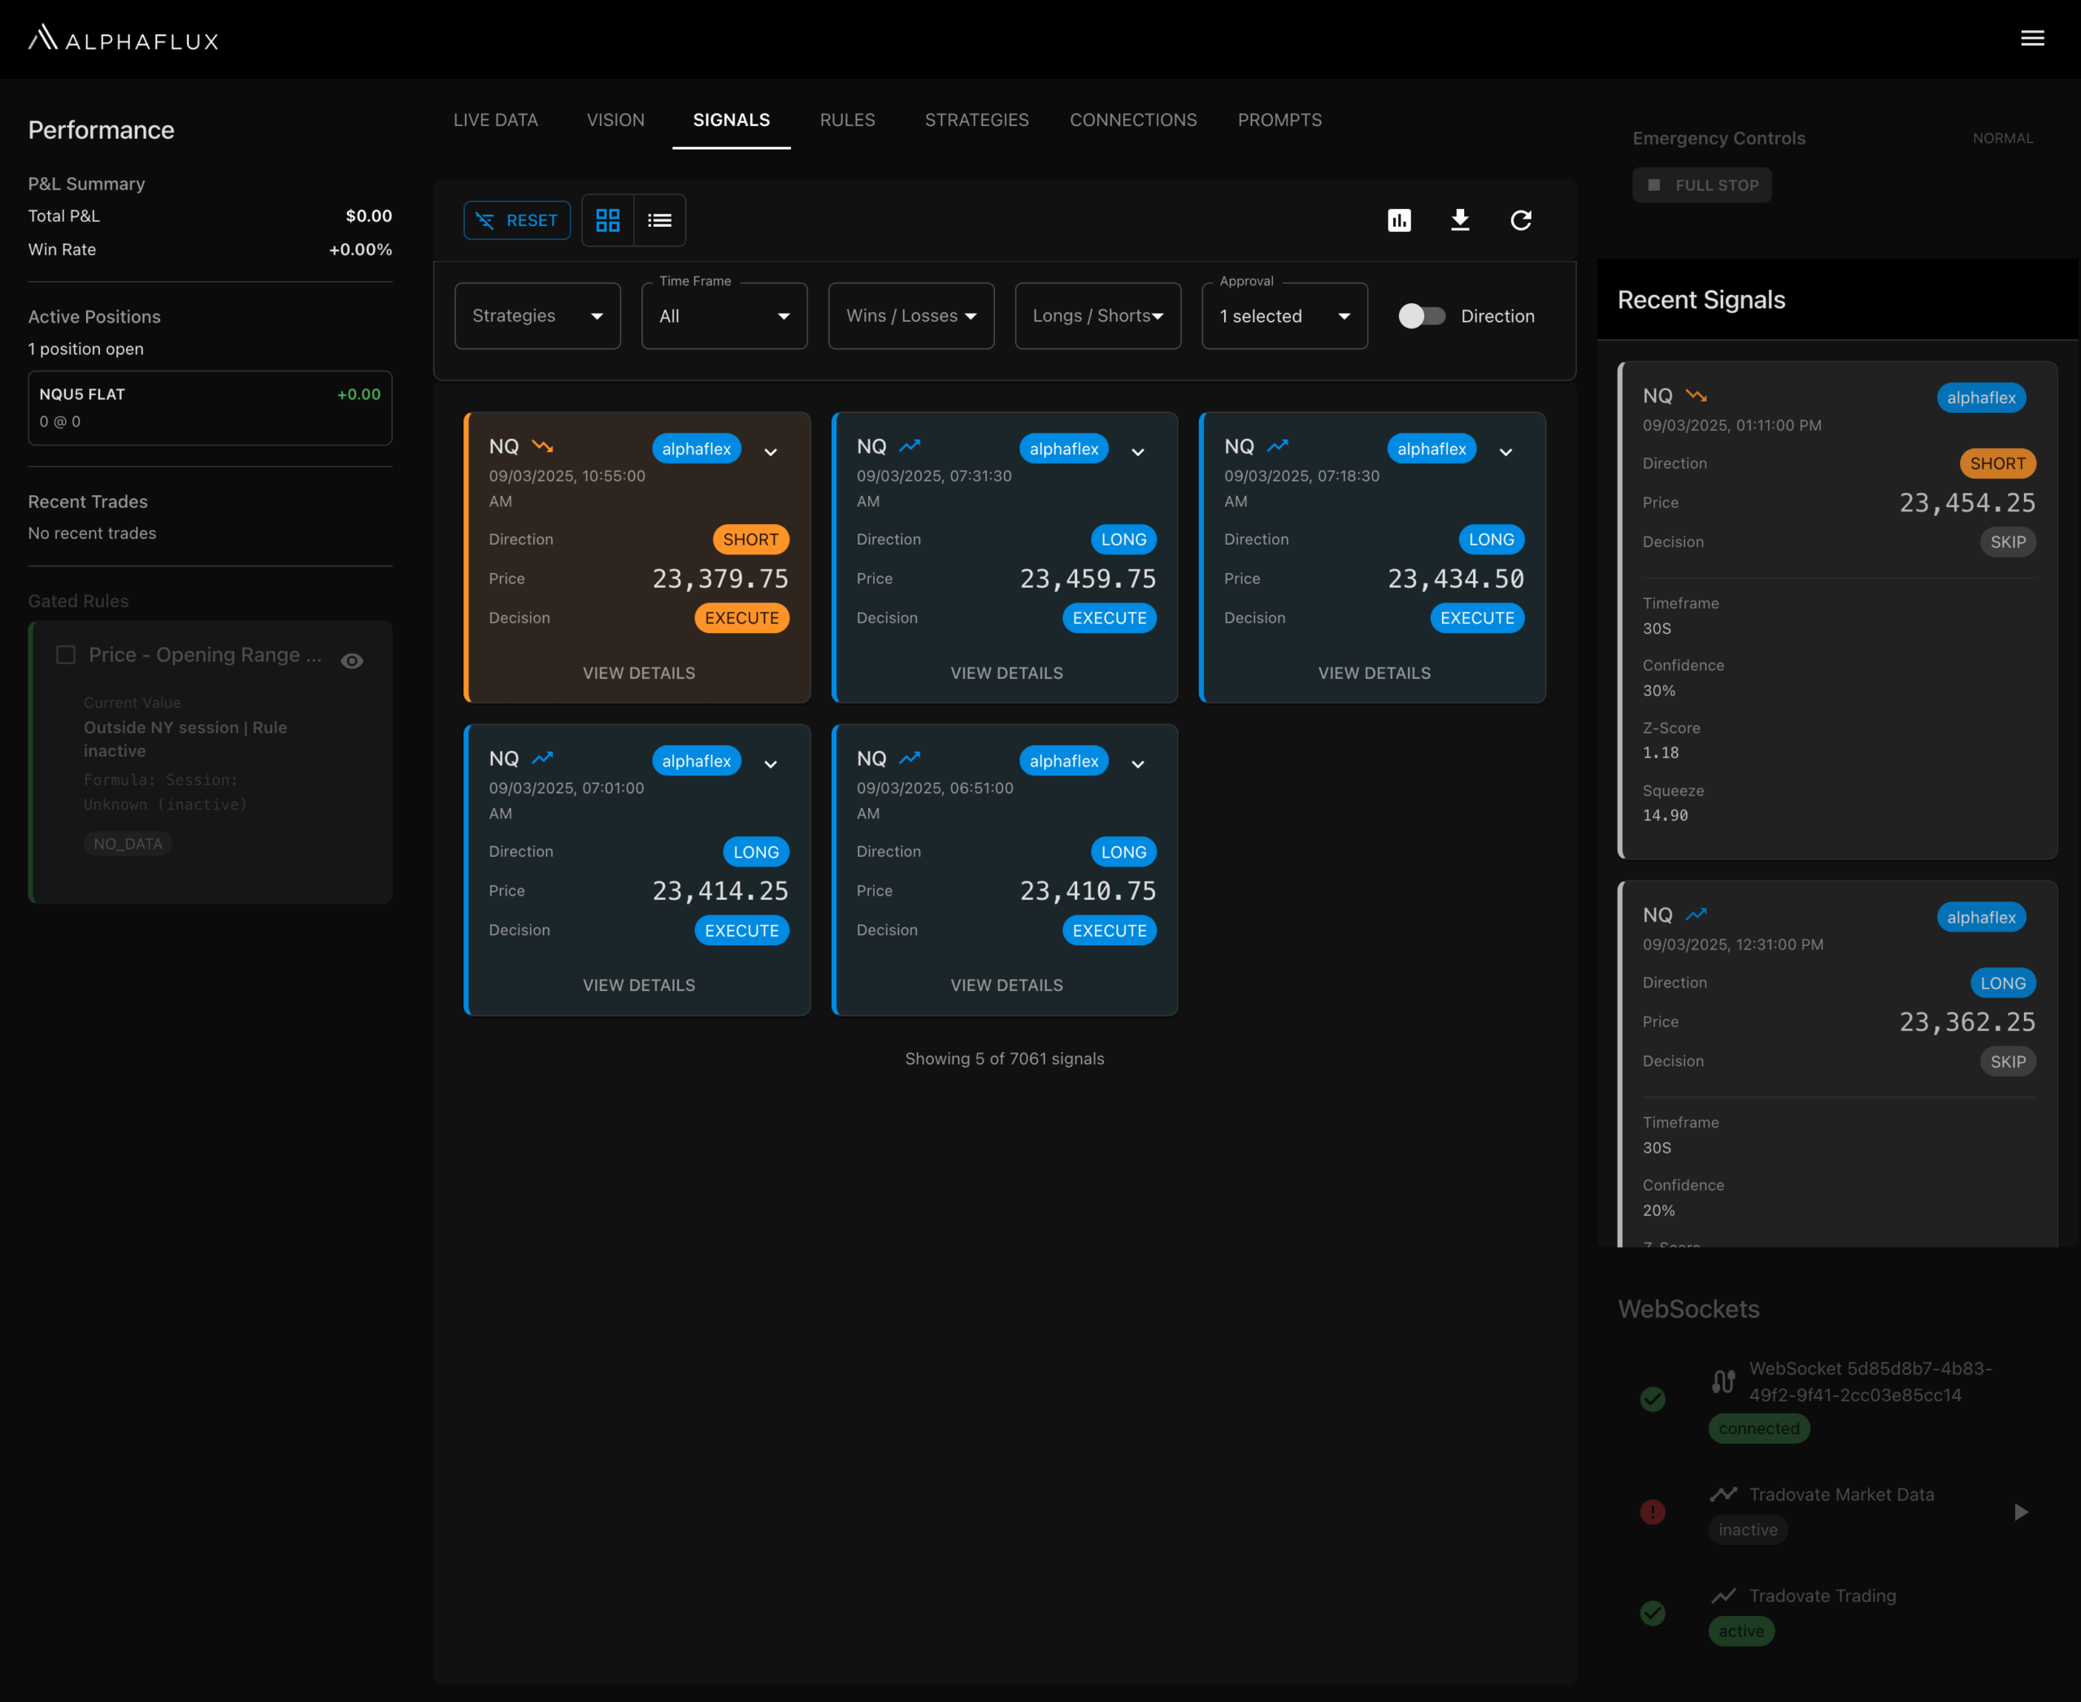The width and height of the screenshot is (2081, 1702).
Task: Expand the 10:55:00 AM SHORT signal card chevron
Action: point(771,452)
